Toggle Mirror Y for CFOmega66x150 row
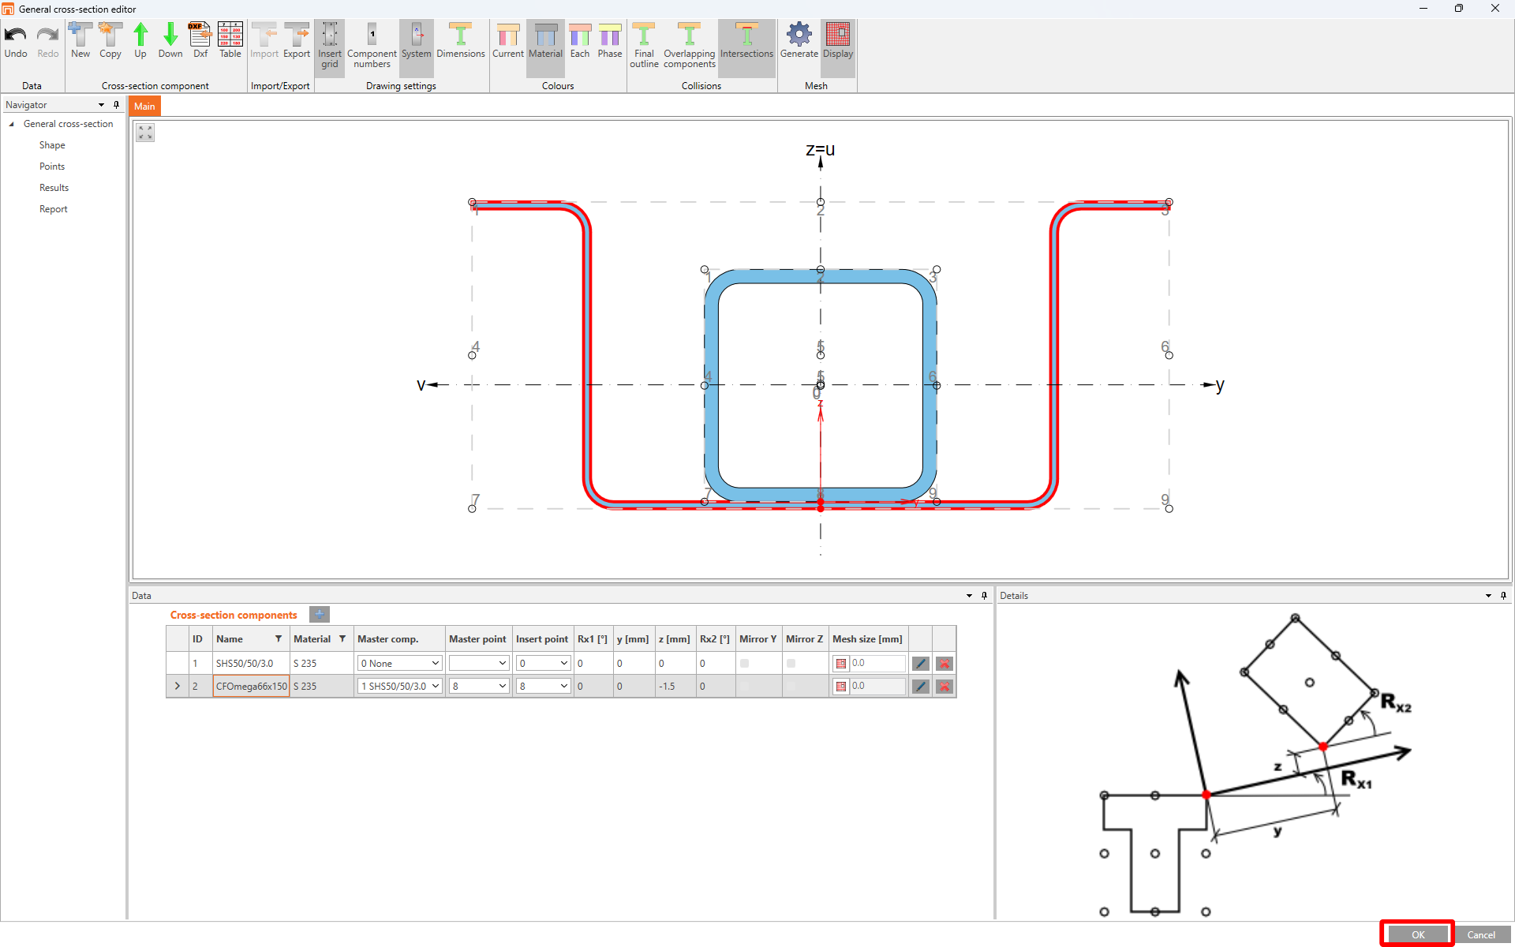The image size is (1515, 947). point(744,687)
